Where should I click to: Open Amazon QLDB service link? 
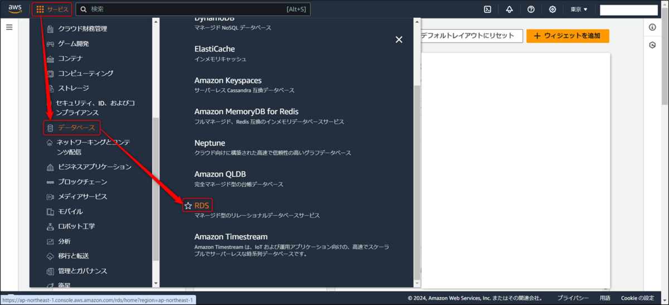tap(220, 174)
